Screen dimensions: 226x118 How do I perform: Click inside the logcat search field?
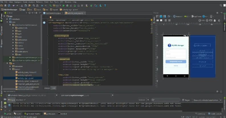point(166,100)
